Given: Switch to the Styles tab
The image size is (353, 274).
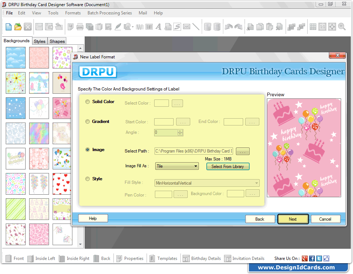Looking at the screenshot, I should tap(40, 41).
